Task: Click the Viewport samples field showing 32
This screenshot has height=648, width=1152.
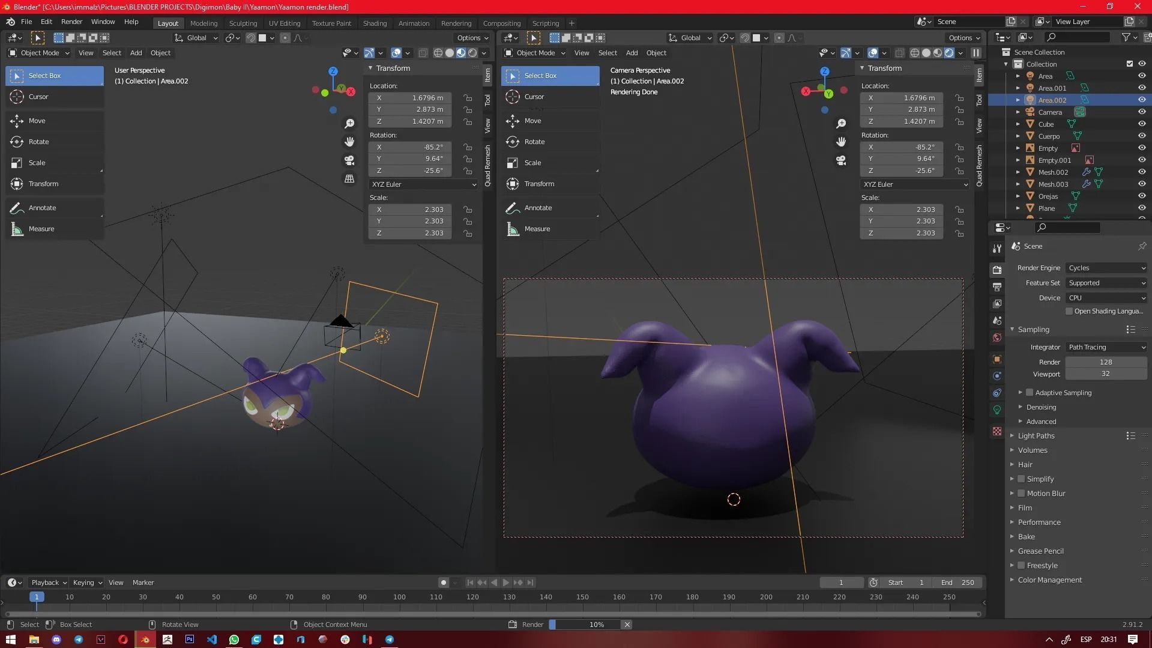Action: tap(1106, 374)
